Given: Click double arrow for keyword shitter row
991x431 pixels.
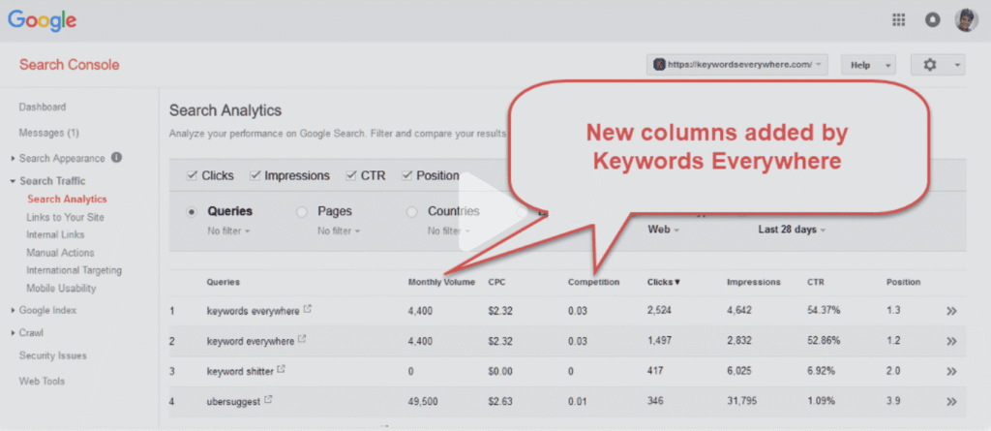Looking at the screenshot, I should [x=951, y=372].
